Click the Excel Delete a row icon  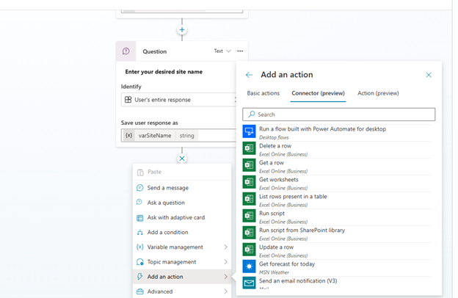249,148
